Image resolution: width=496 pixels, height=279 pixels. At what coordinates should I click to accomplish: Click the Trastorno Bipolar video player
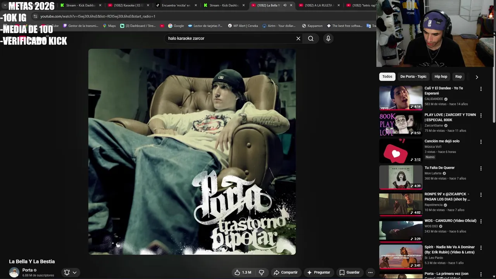click(192, 152)
